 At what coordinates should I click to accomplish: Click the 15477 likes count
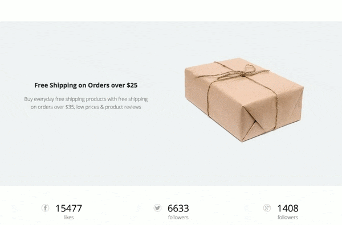point(69,209)
